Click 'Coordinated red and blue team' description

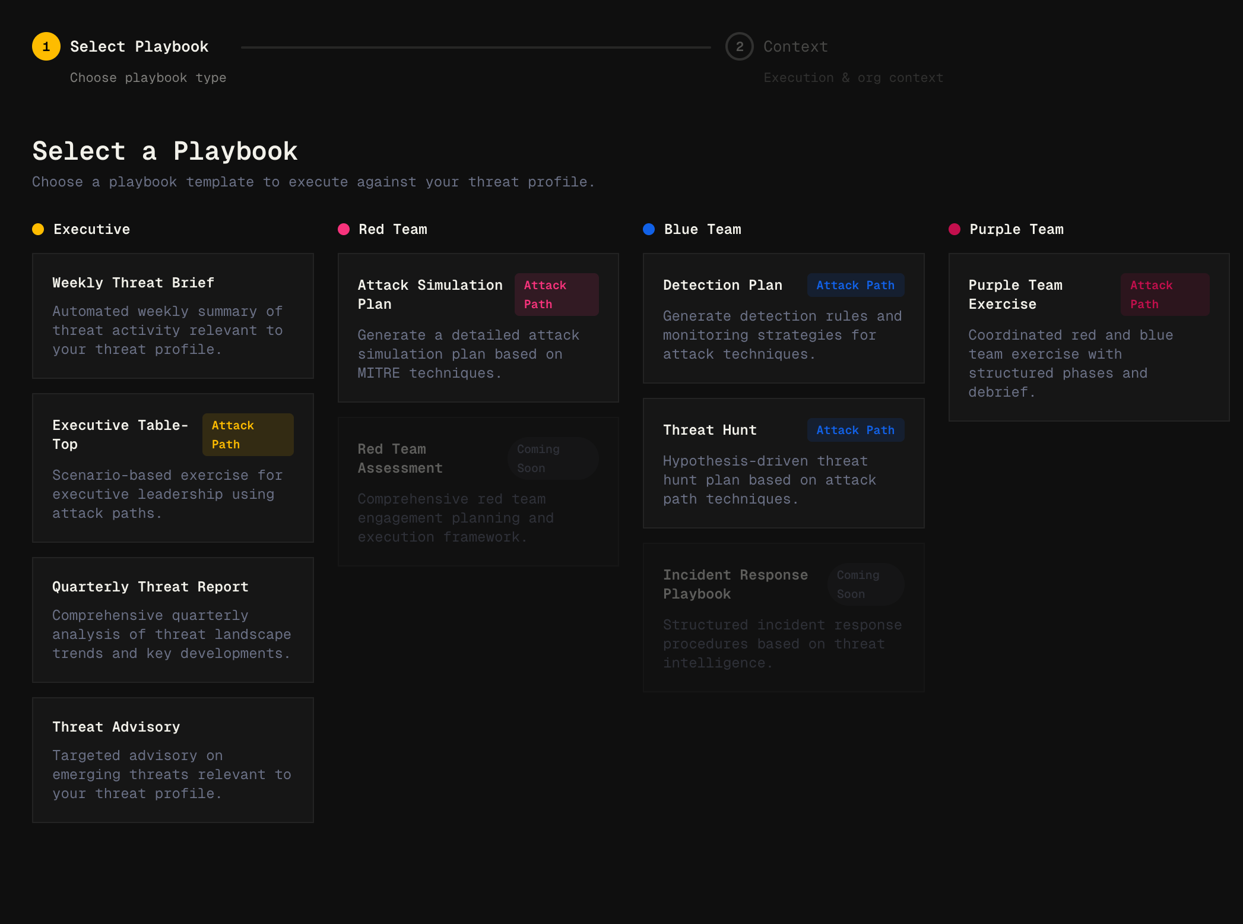pyautogui.click(x=1071, y=363)
